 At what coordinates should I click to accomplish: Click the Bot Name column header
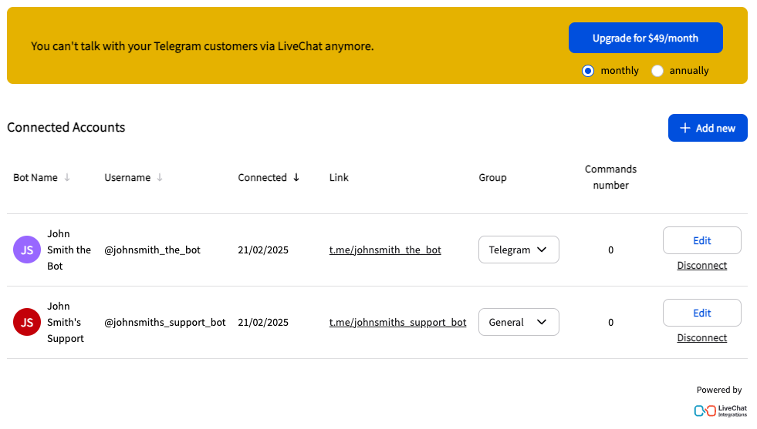tap(35, 177)
